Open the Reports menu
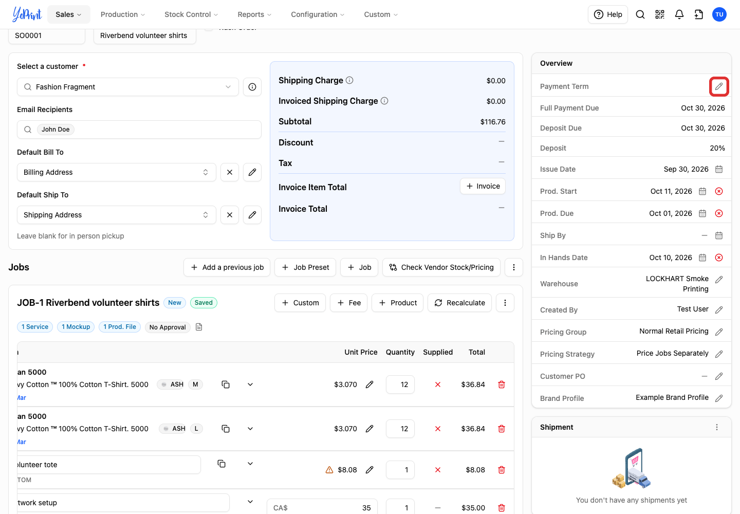740x514 pixels. point(254,14)
